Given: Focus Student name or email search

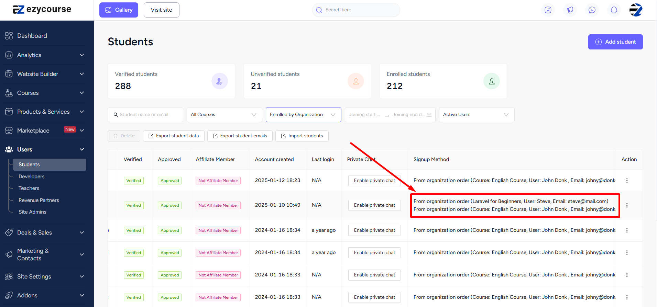Looking at the screenshot, I should pos(145,115).
